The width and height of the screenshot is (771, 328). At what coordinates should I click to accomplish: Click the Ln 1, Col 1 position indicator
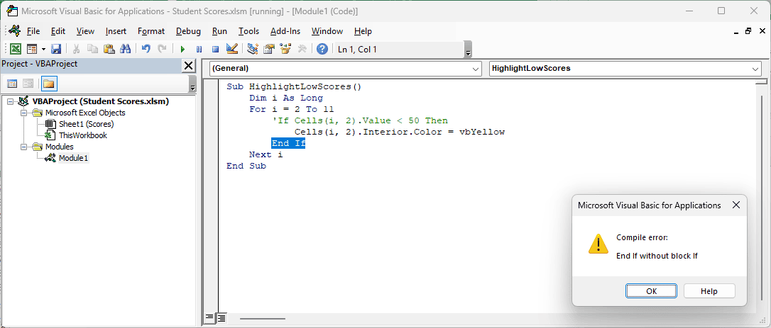pyautogui.click(x=358, y=49)
